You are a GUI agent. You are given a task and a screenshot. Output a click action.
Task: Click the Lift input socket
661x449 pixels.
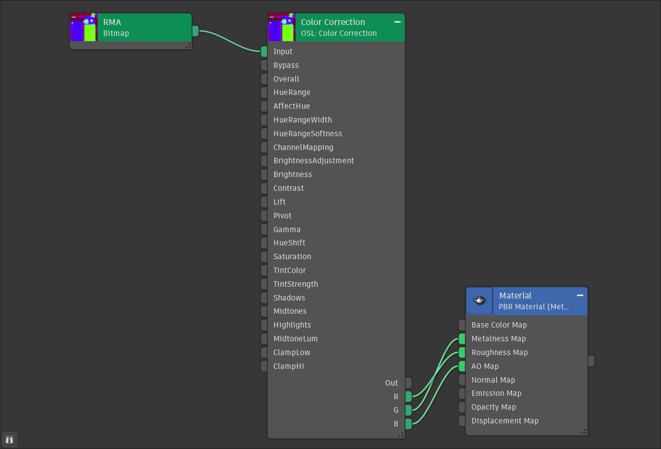click(264, 202)
